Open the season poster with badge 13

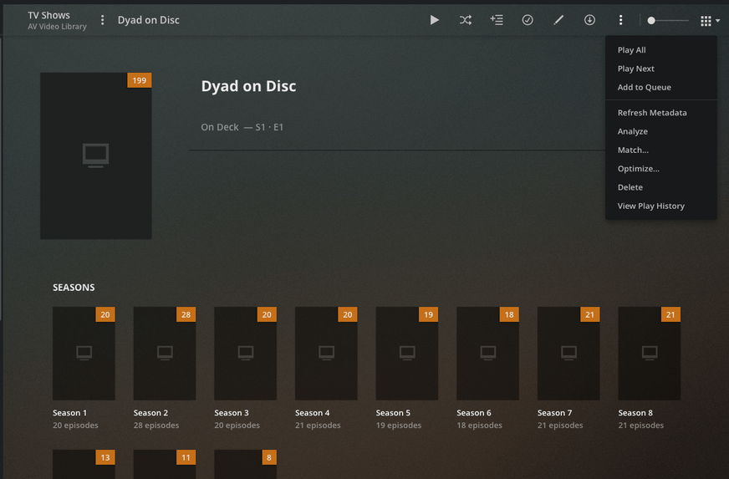click(84, 464)
